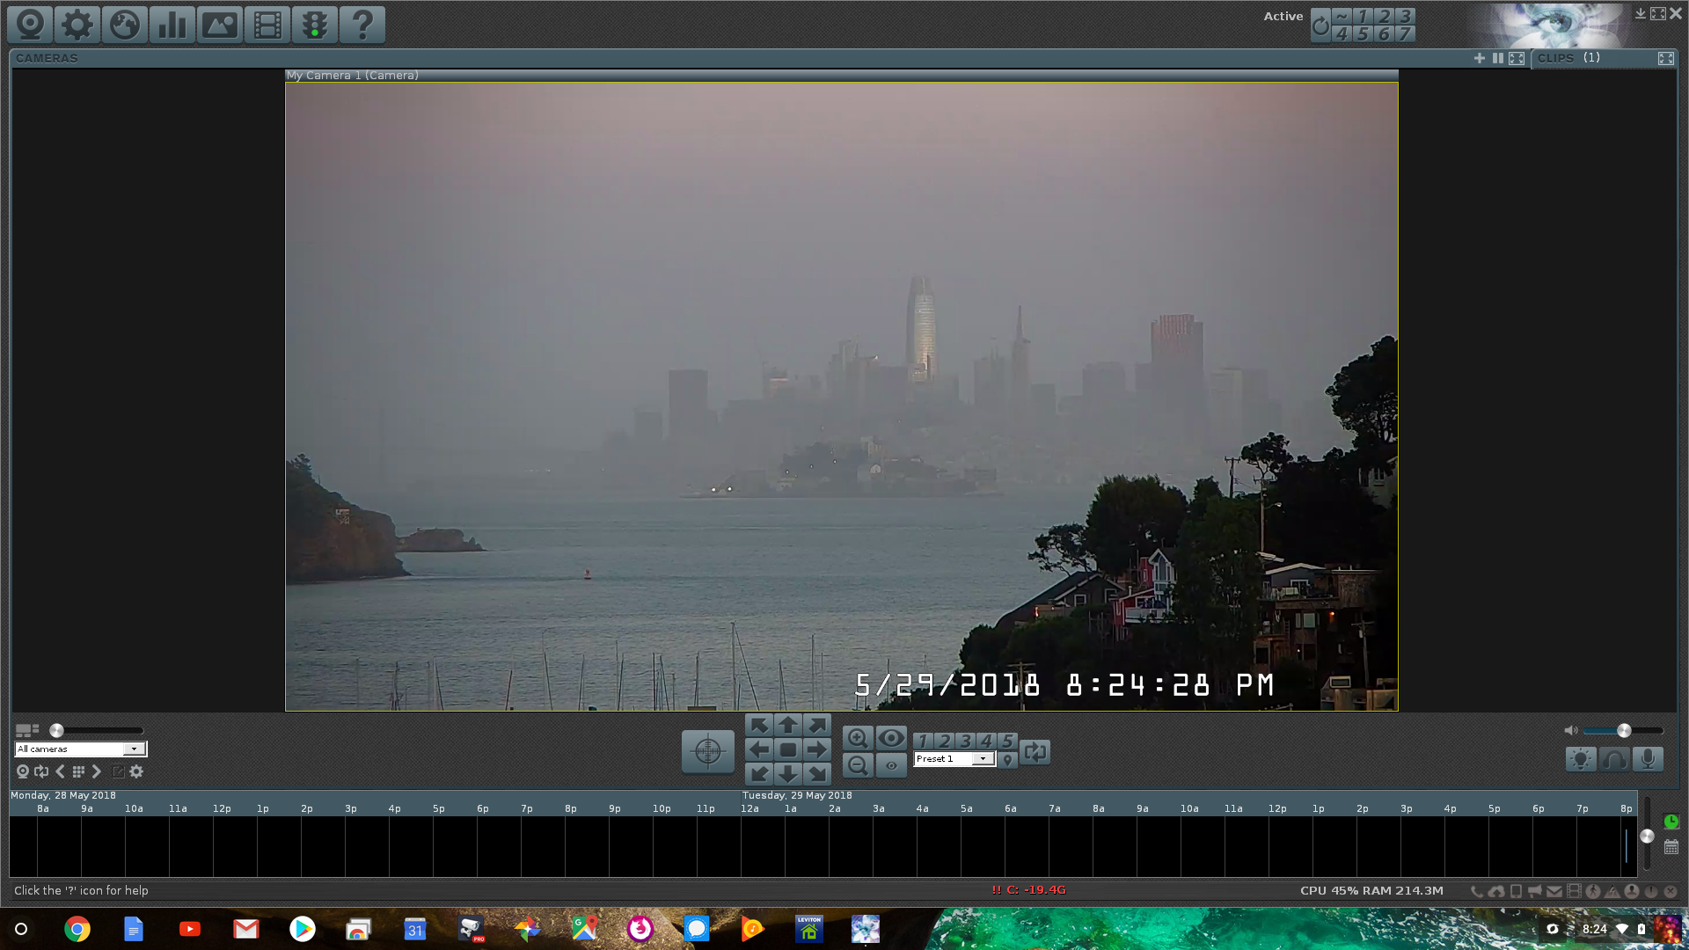Click the large eye button

tap(891, 738)
